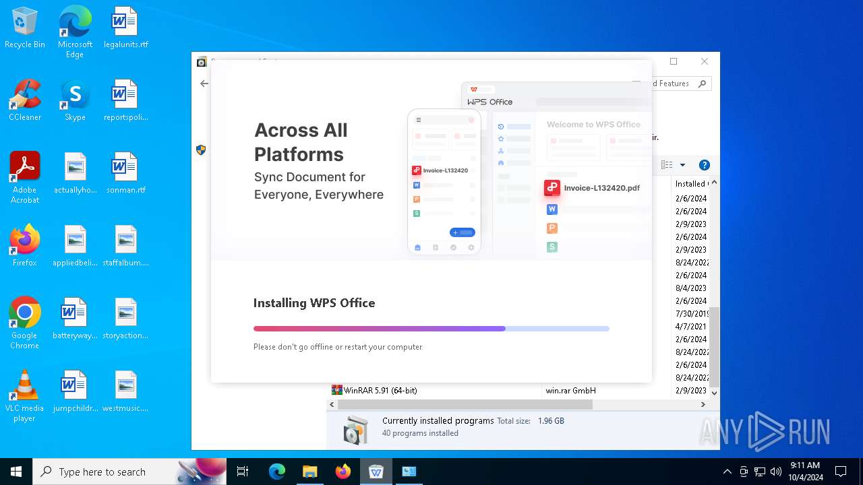This screenshot has height=485, width=863.
Task: Open Skype desktop shortcut
Action: pyautogui.click(x=75, y=100)
